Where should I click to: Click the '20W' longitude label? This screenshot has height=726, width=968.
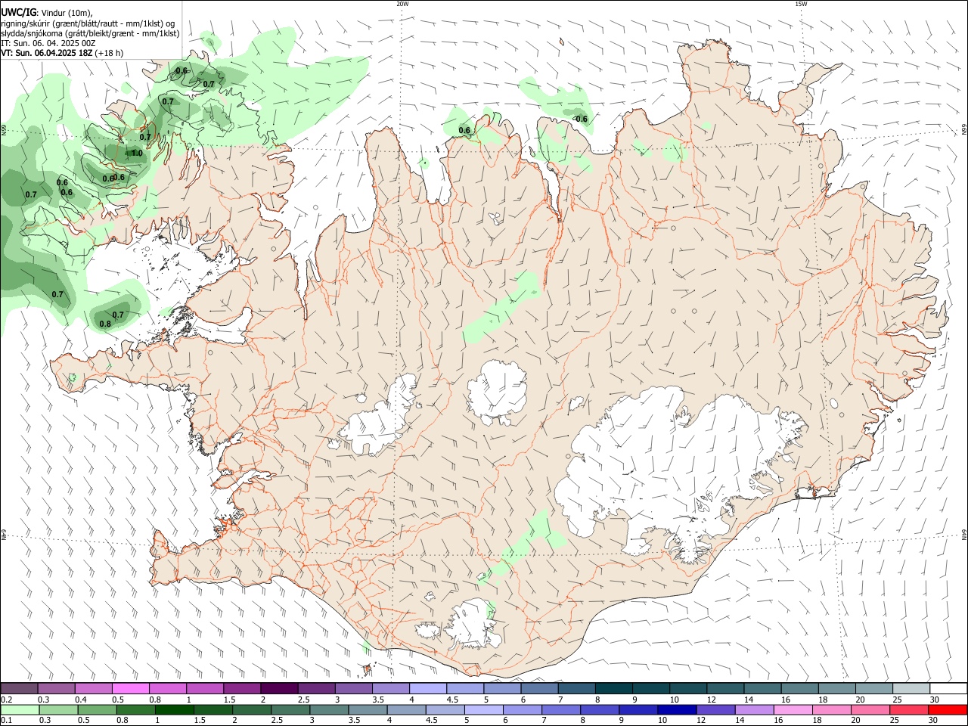click(402, 4)
